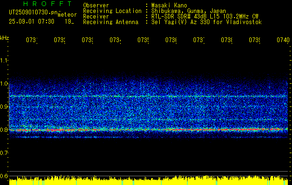
Task: Click the '19_' count value
Action: click(69, 22)
